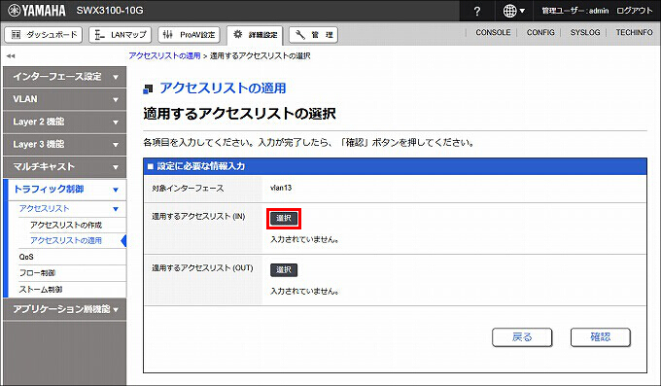This screenshot has height=386, width=661.
Task: Click the アクセスリストの適用 breadcrumb link
Action: coord(164,55)
